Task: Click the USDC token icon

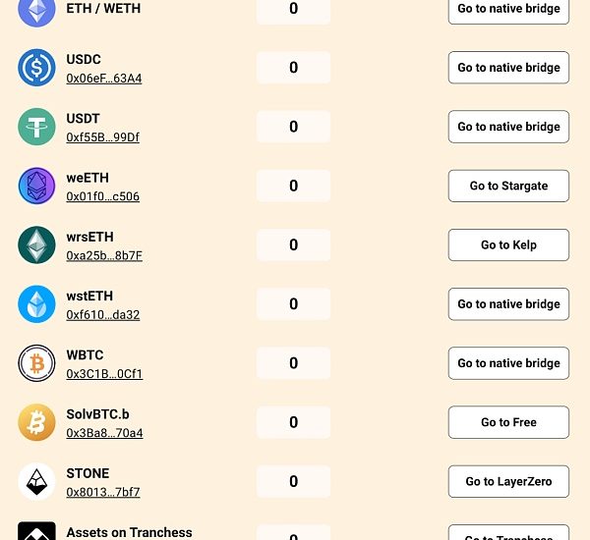Action: (x=37, y=68)
